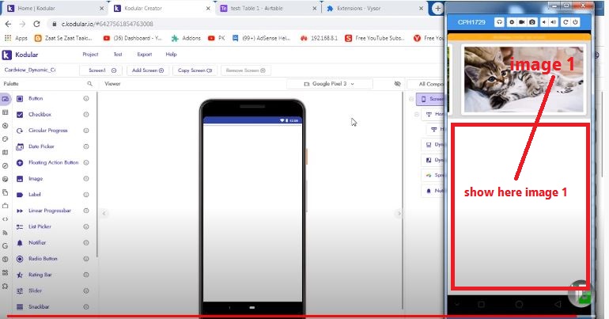Open Vysor settings gear icon
609x319 pixels.
pos(512,22)
